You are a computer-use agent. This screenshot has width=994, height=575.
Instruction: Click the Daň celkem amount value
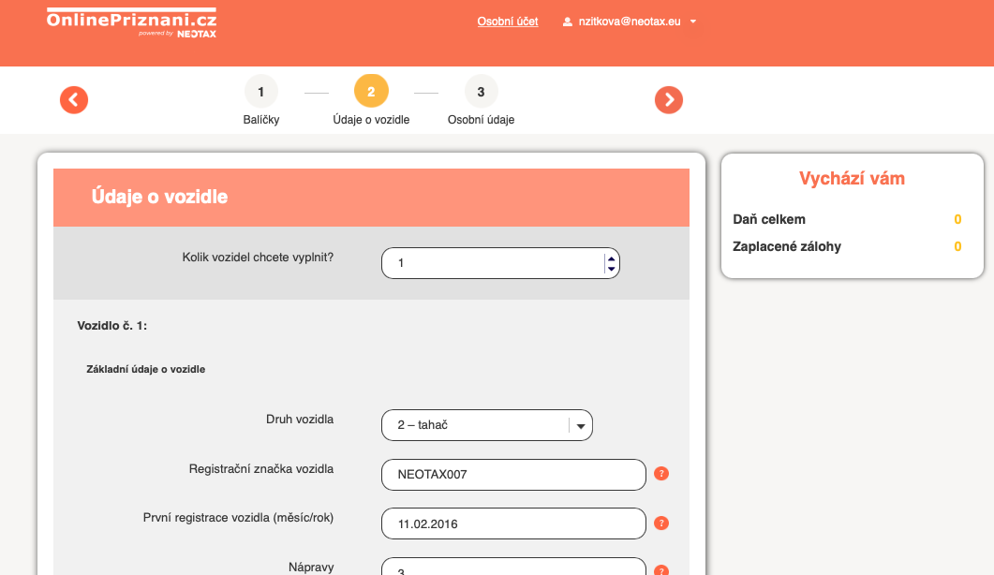point(957,220)
